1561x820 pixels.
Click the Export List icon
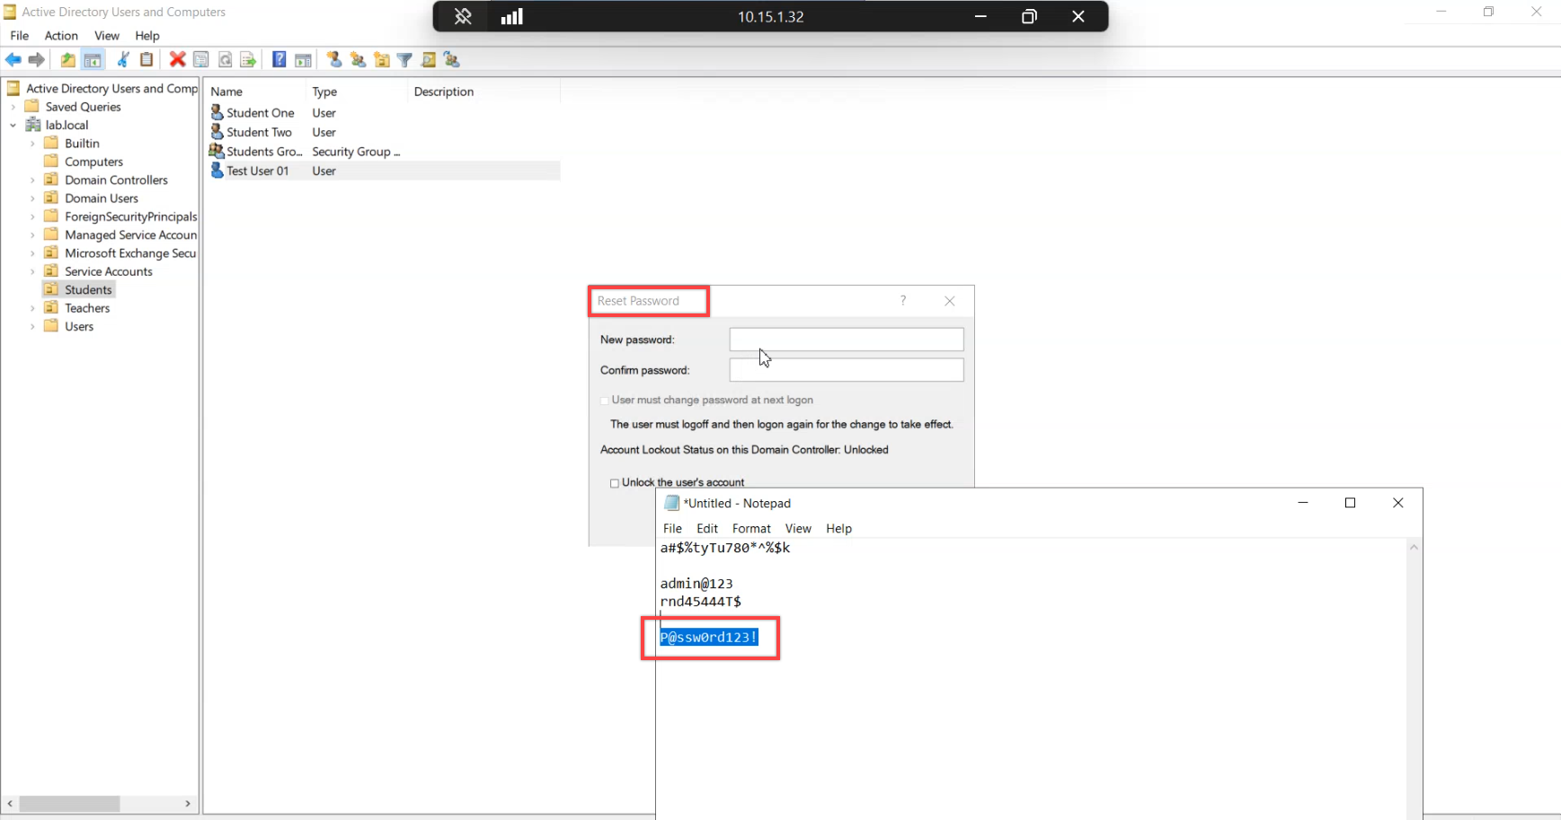click(248, 59)
